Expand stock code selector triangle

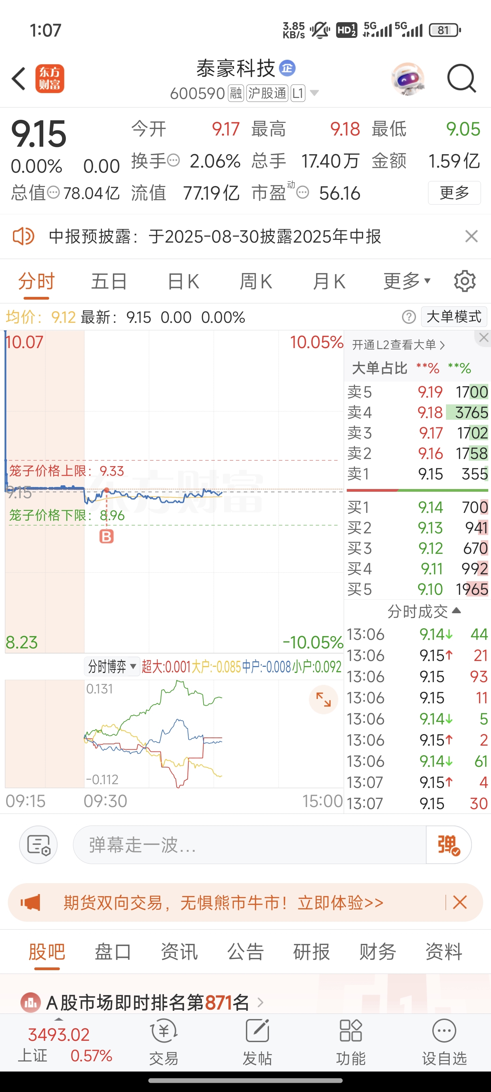[314, 93]
